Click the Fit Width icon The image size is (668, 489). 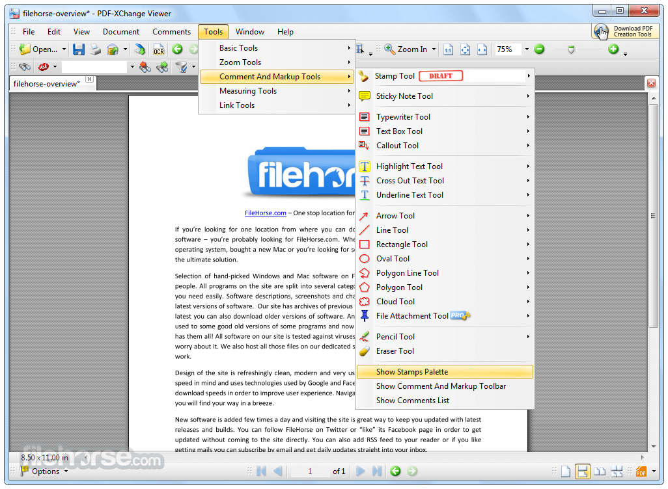coord(482,49)
